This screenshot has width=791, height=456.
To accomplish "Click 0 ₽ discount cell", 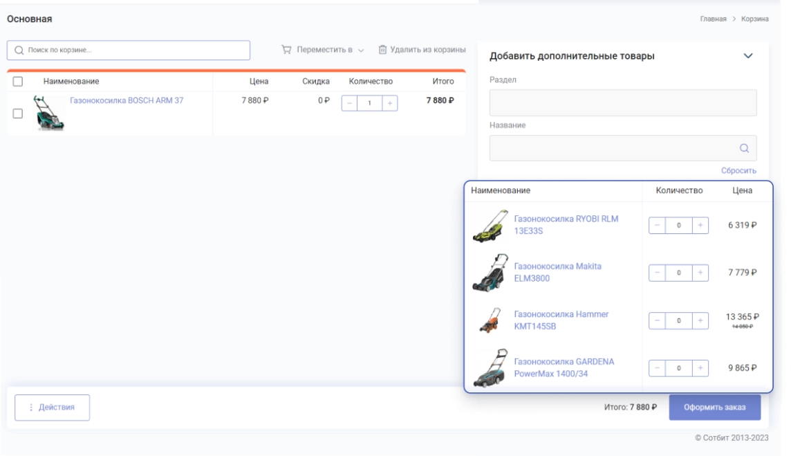I will (x=324, y=100).
